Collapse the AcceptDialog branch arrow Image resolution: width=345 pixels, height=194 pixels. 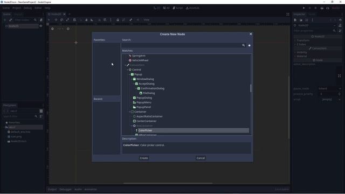pyautogui.click(x=134, y=84)
